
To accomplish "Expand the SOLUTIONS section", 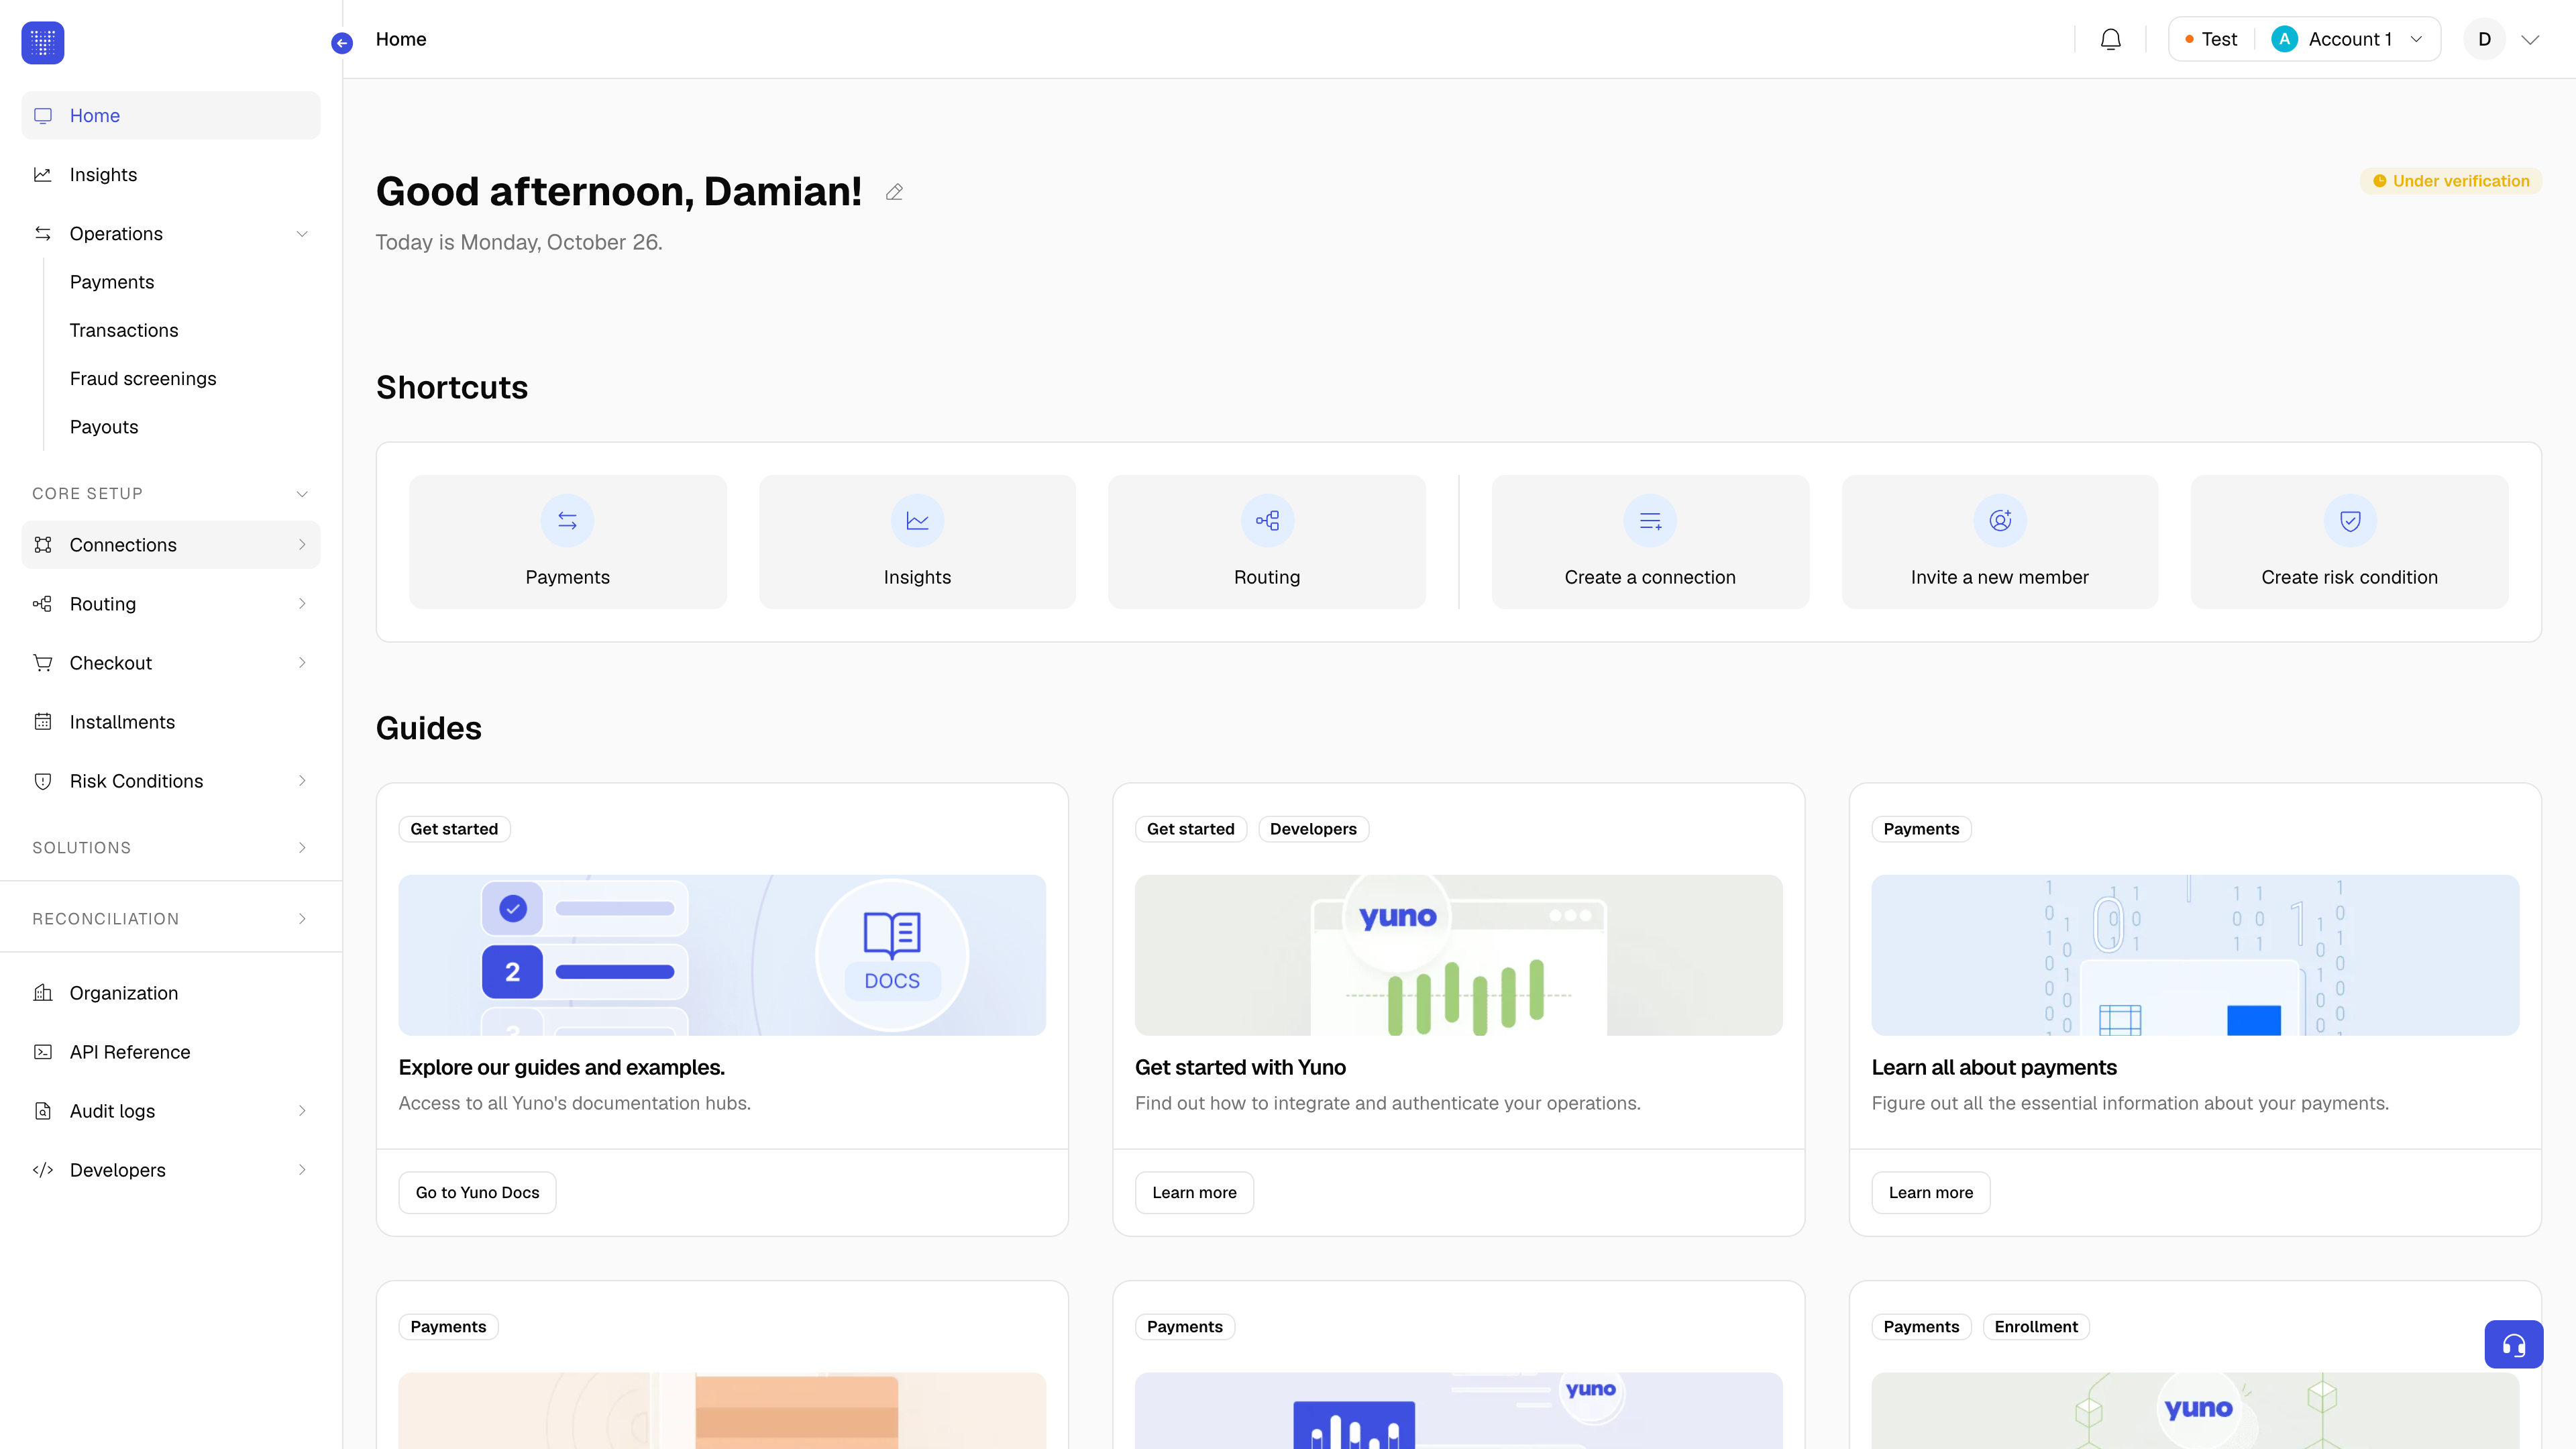I will 302,848.
